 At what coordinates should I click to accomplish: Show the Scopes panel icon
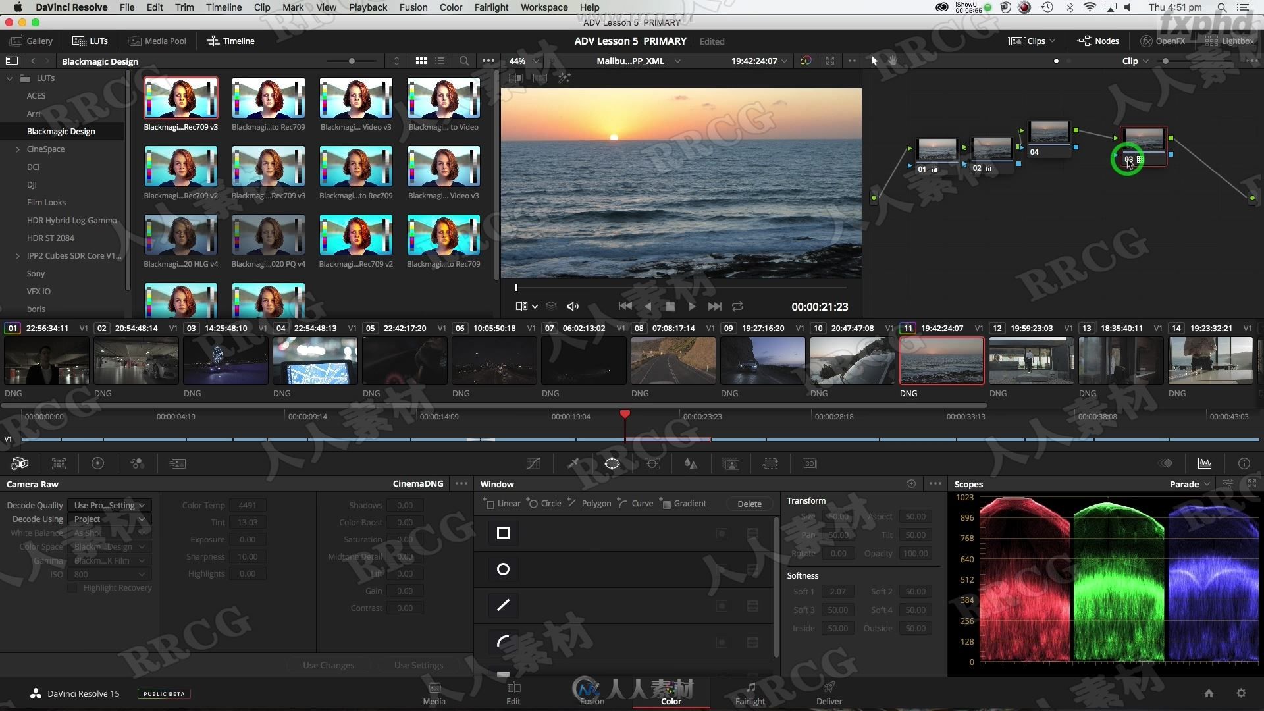[1205, 463]
